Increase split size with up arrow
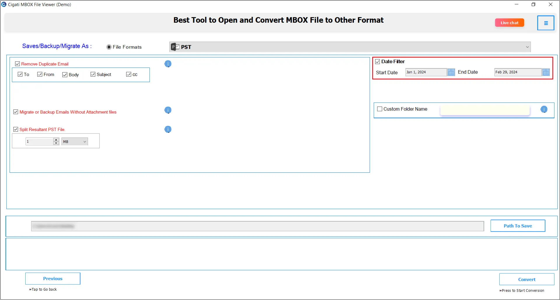Screen dimensions: 560x300 click(56, 140)
